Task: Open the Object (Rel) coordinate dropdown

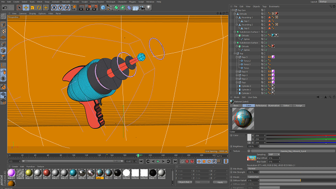Action: (x=185, y=182)
